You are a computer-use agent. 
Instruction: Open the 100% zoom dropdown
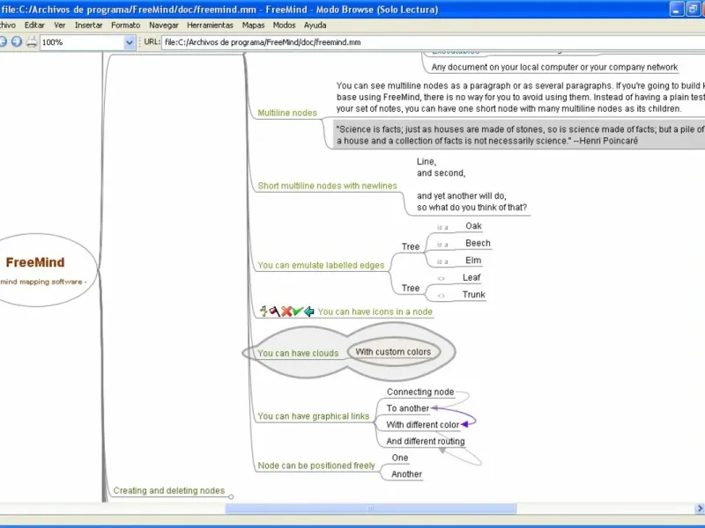(129, 42)
